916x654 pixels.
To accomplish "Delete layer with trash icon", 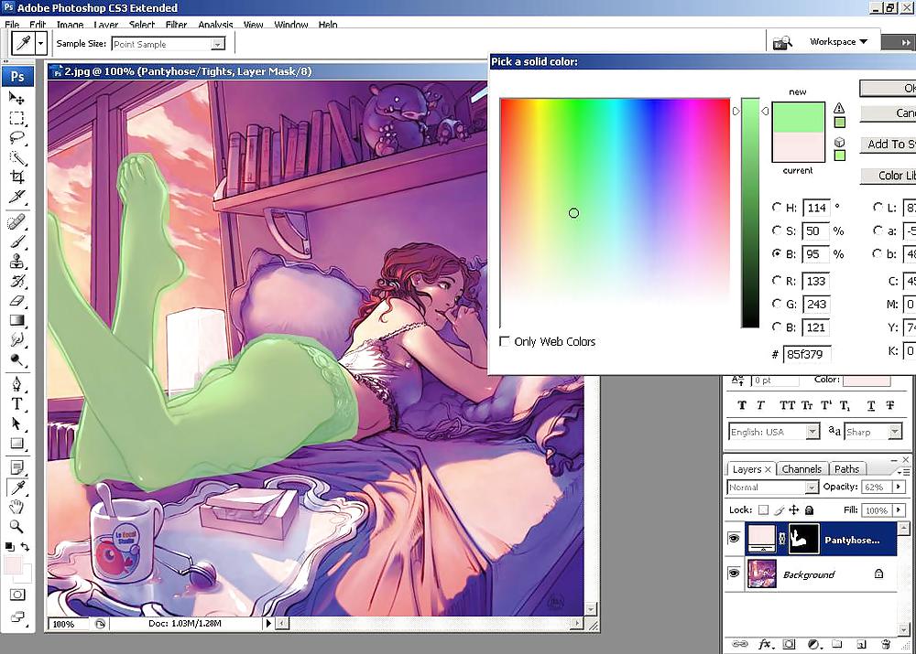I will (886, 644).
